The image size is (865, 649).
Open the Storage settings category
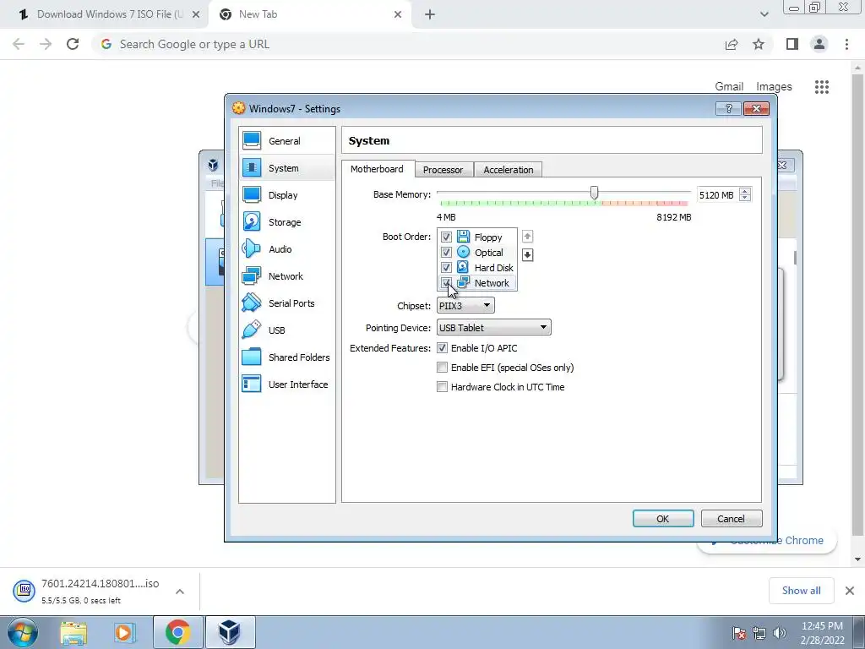pyautogui.click(x=287, y=222)
